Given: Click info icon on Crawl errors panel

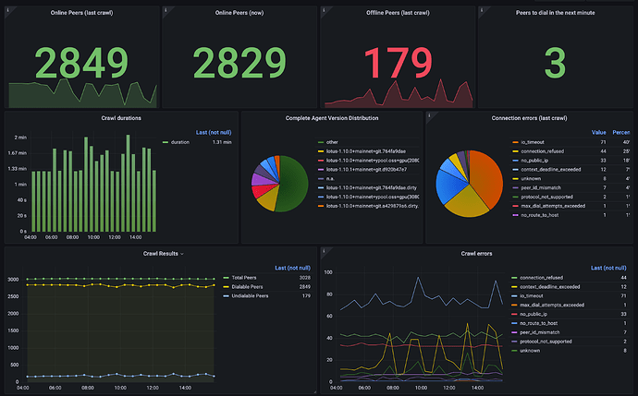Looking at the screenshot, I should [x=324, y=250].
